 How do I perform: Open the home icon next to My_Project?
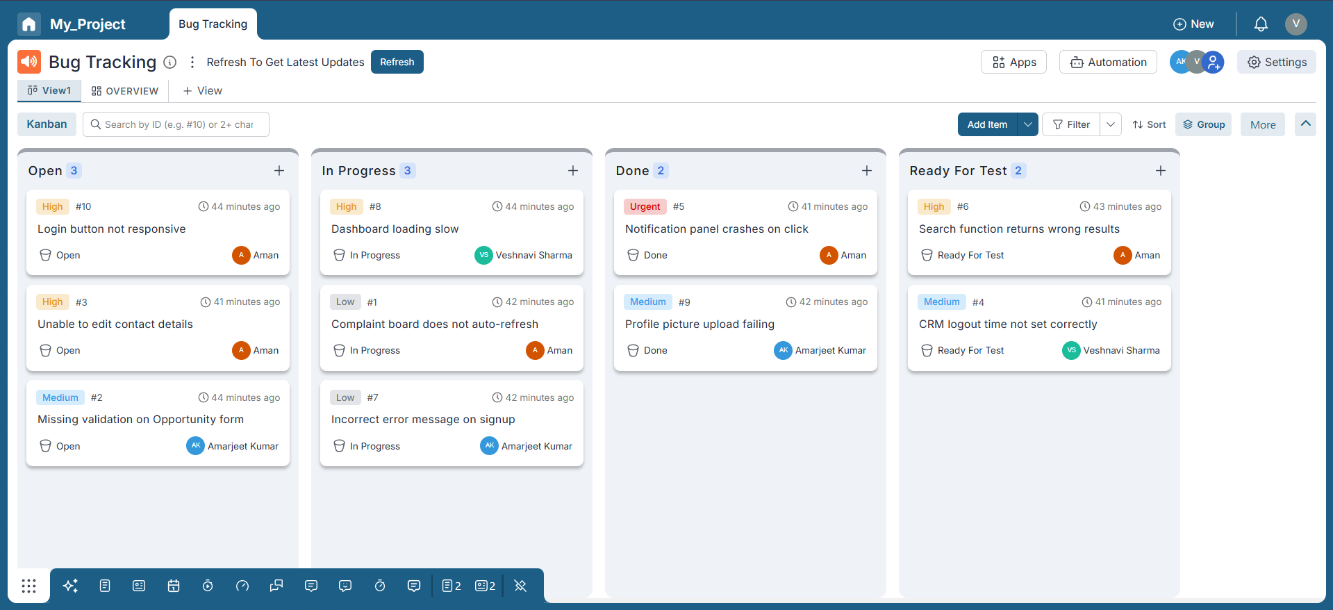pos(29,24)
